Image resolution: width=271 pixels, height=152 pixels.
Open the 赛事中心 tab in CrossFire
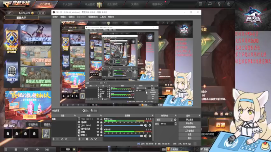point(157,4)
